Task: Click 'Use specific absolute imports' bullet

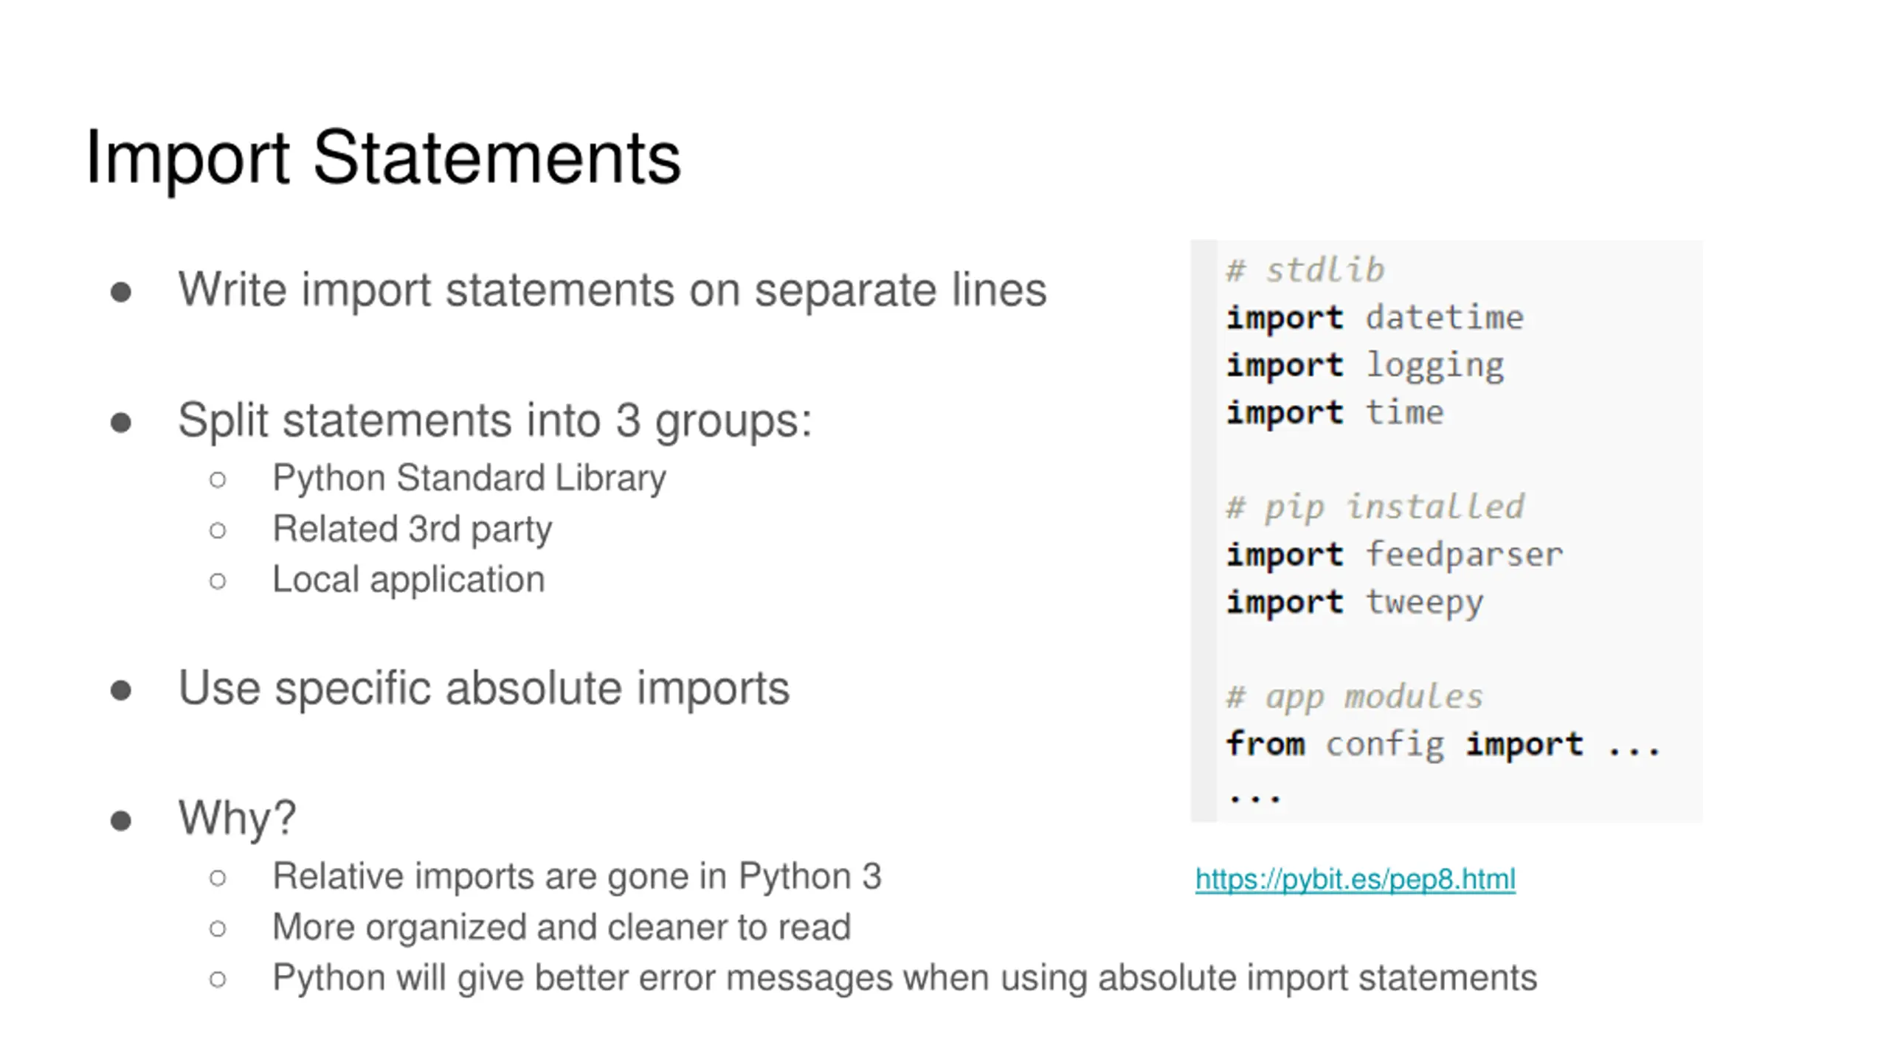Action: 484,688
